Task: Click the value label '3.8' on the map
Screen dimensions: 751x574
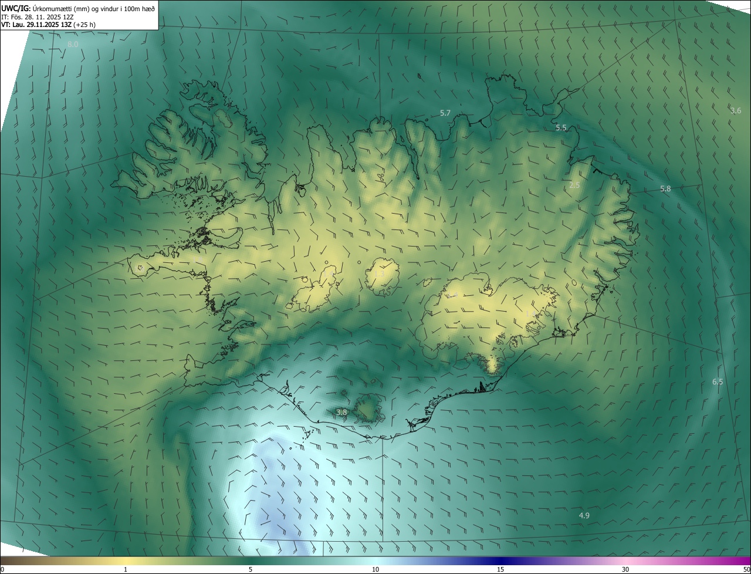Action: pyautogui.click(x=341, y=412)
